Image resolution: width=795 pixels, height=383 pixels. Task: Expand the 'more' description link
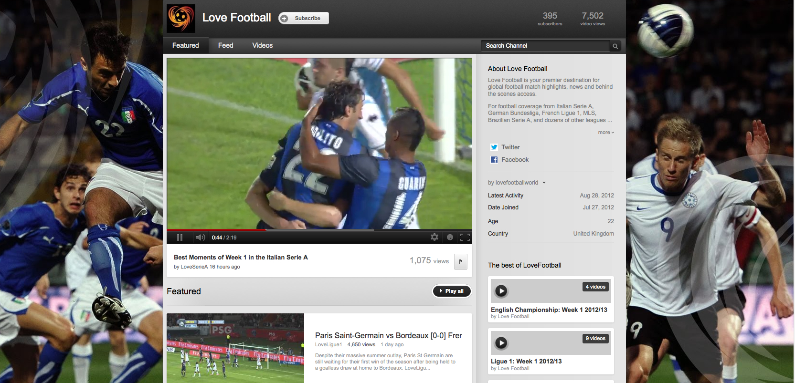pos(606,133)
